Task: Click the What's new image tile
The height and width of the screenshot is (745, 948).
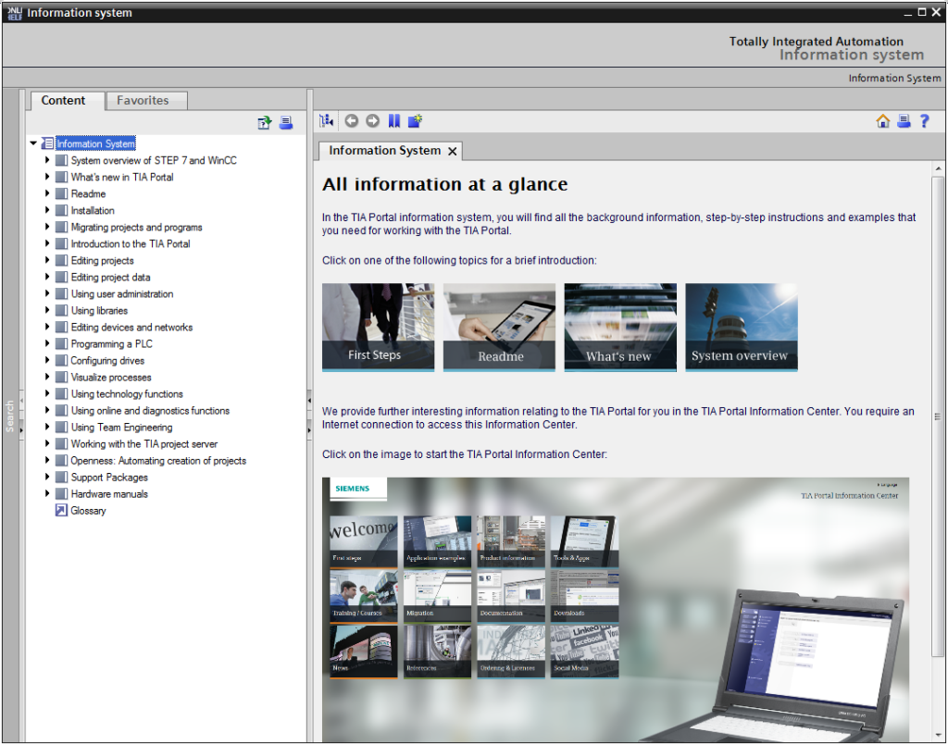Action: click(619, 327)
